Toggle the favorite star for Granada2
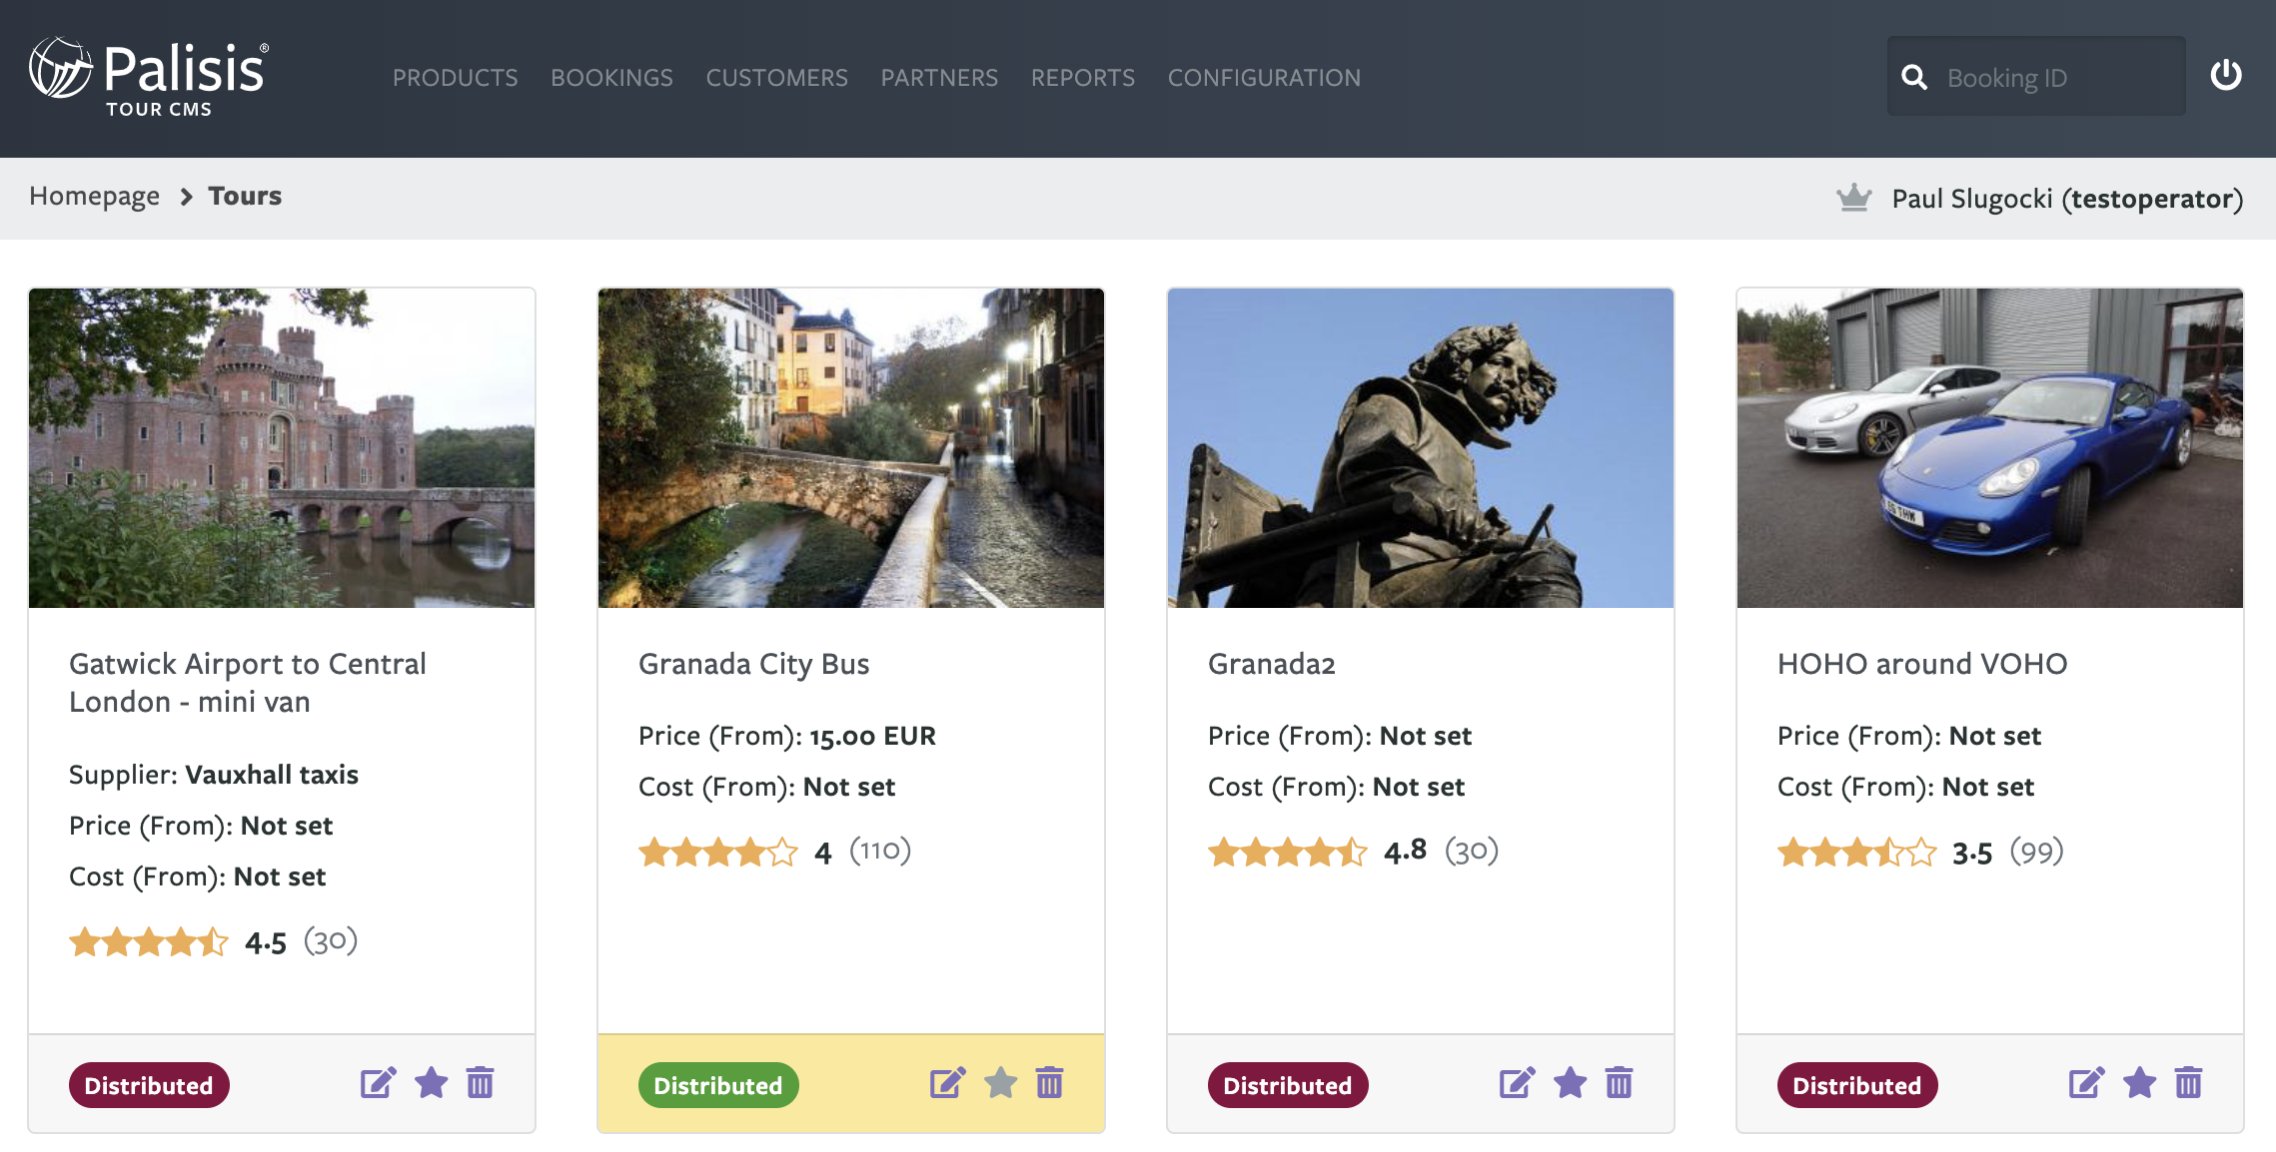 coord(1570,1083)
